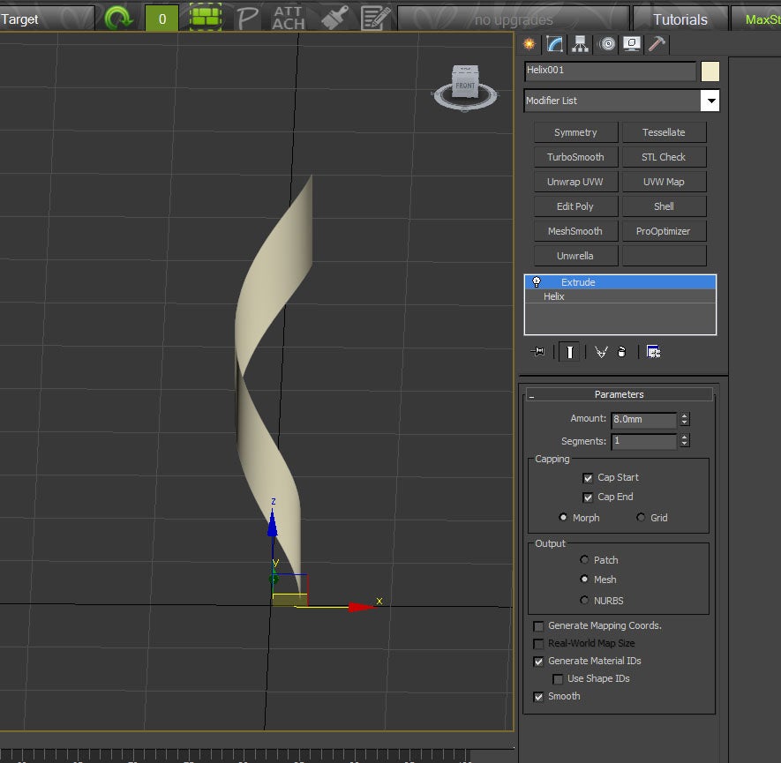Open Configure Modifier Sets icon
Image resolution: width=781 pixels, height=763 pixels.
point(653,352)
